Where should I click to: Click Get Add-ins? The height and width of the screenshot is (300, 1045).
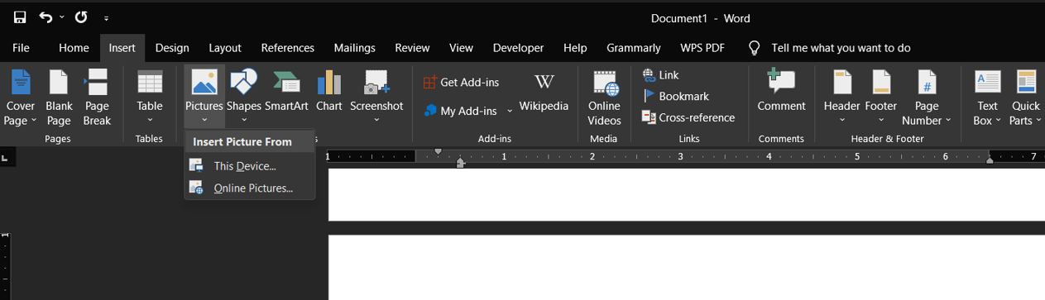click(x=462, y=83)
